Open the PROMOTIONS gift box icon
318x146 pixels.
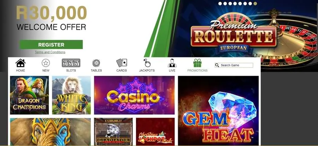[x=197, y=63]
